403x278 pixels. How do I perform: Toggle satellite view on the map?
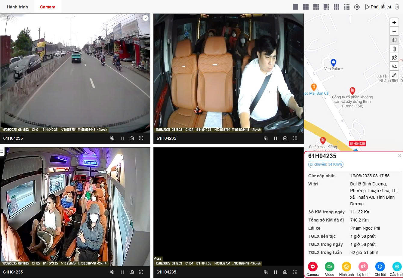tap(394, 66)
